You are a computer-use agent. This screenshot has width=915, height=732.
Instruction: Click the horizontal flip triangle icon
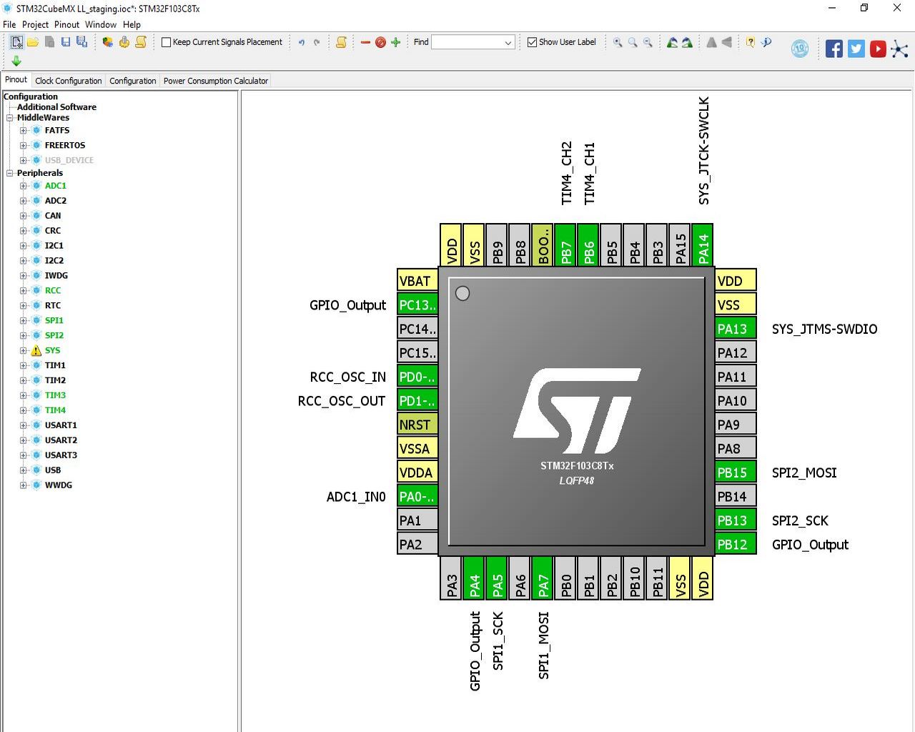coord(727,42)
